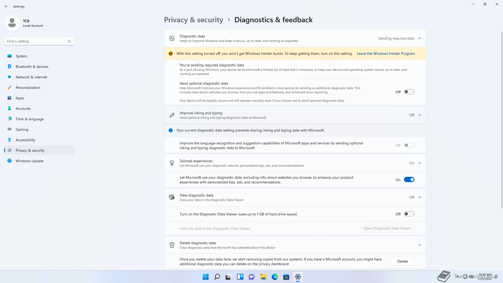Click Leave the Windows Insider Program link
This screenshot has height=283, width=503.
coord(386,53)
